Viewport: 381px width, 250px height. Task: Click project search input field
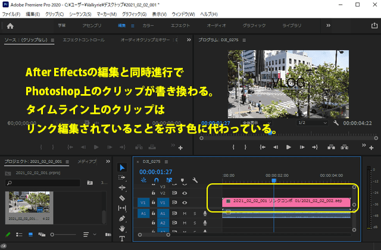pos(43,183)
